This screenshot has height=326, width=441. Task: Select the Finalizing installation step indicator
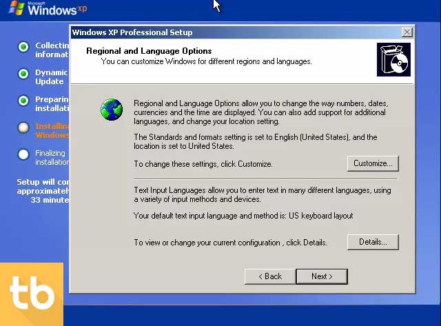pos(23,154)
